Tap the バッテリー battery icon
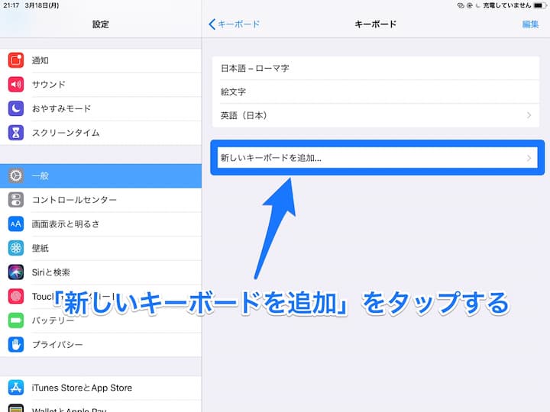Image resolution: width=550 pixels, height=412 pixels. click(16, 320)
